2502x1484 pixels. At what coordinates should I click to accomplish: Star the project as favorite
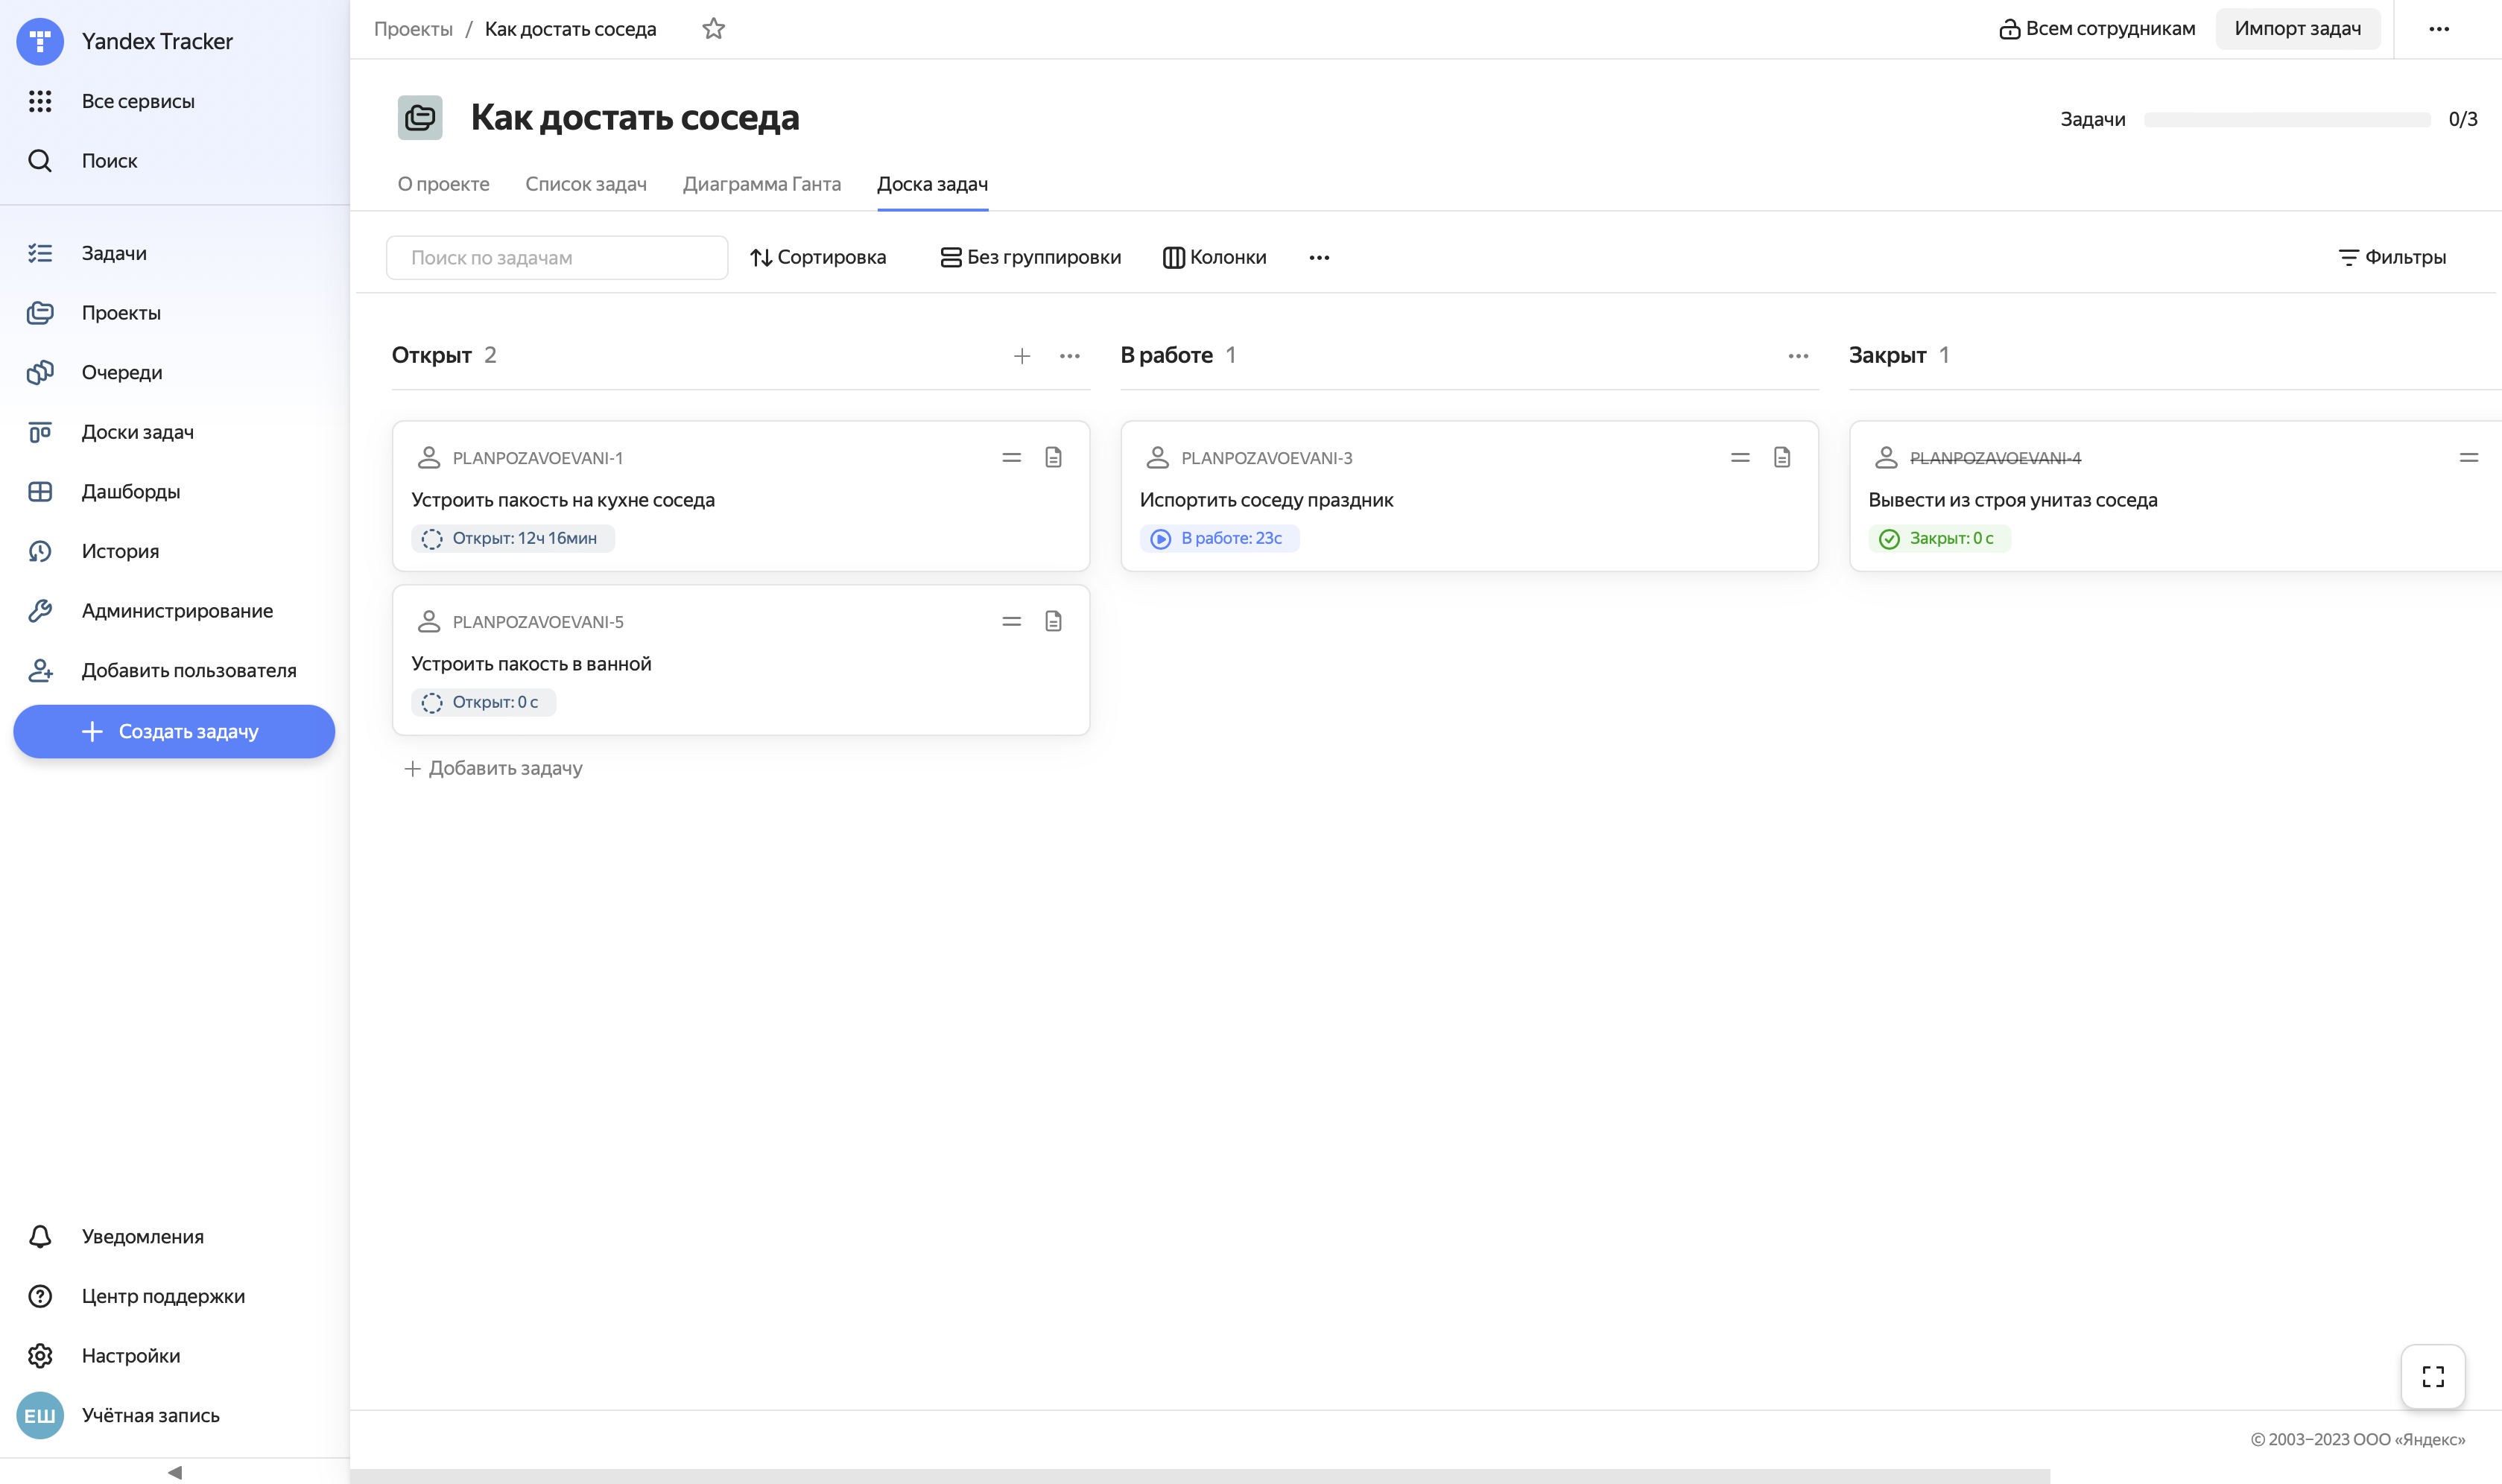point(713,29)
